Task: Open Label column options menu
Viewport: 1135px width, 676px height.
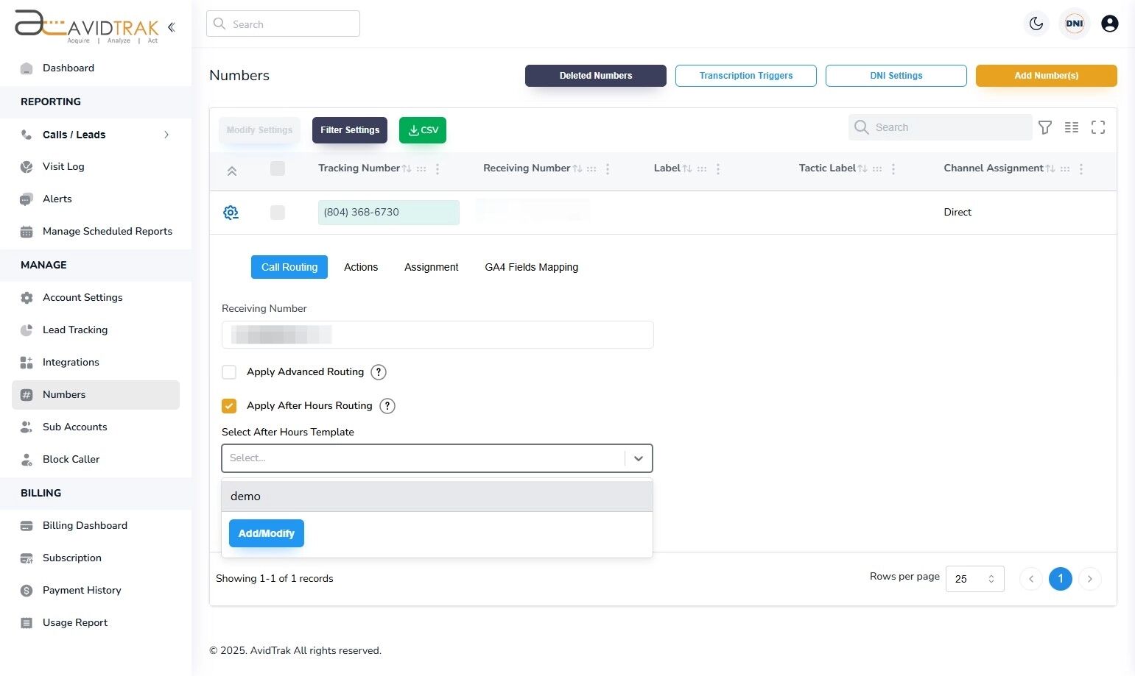Action: (x=718, y=169)
